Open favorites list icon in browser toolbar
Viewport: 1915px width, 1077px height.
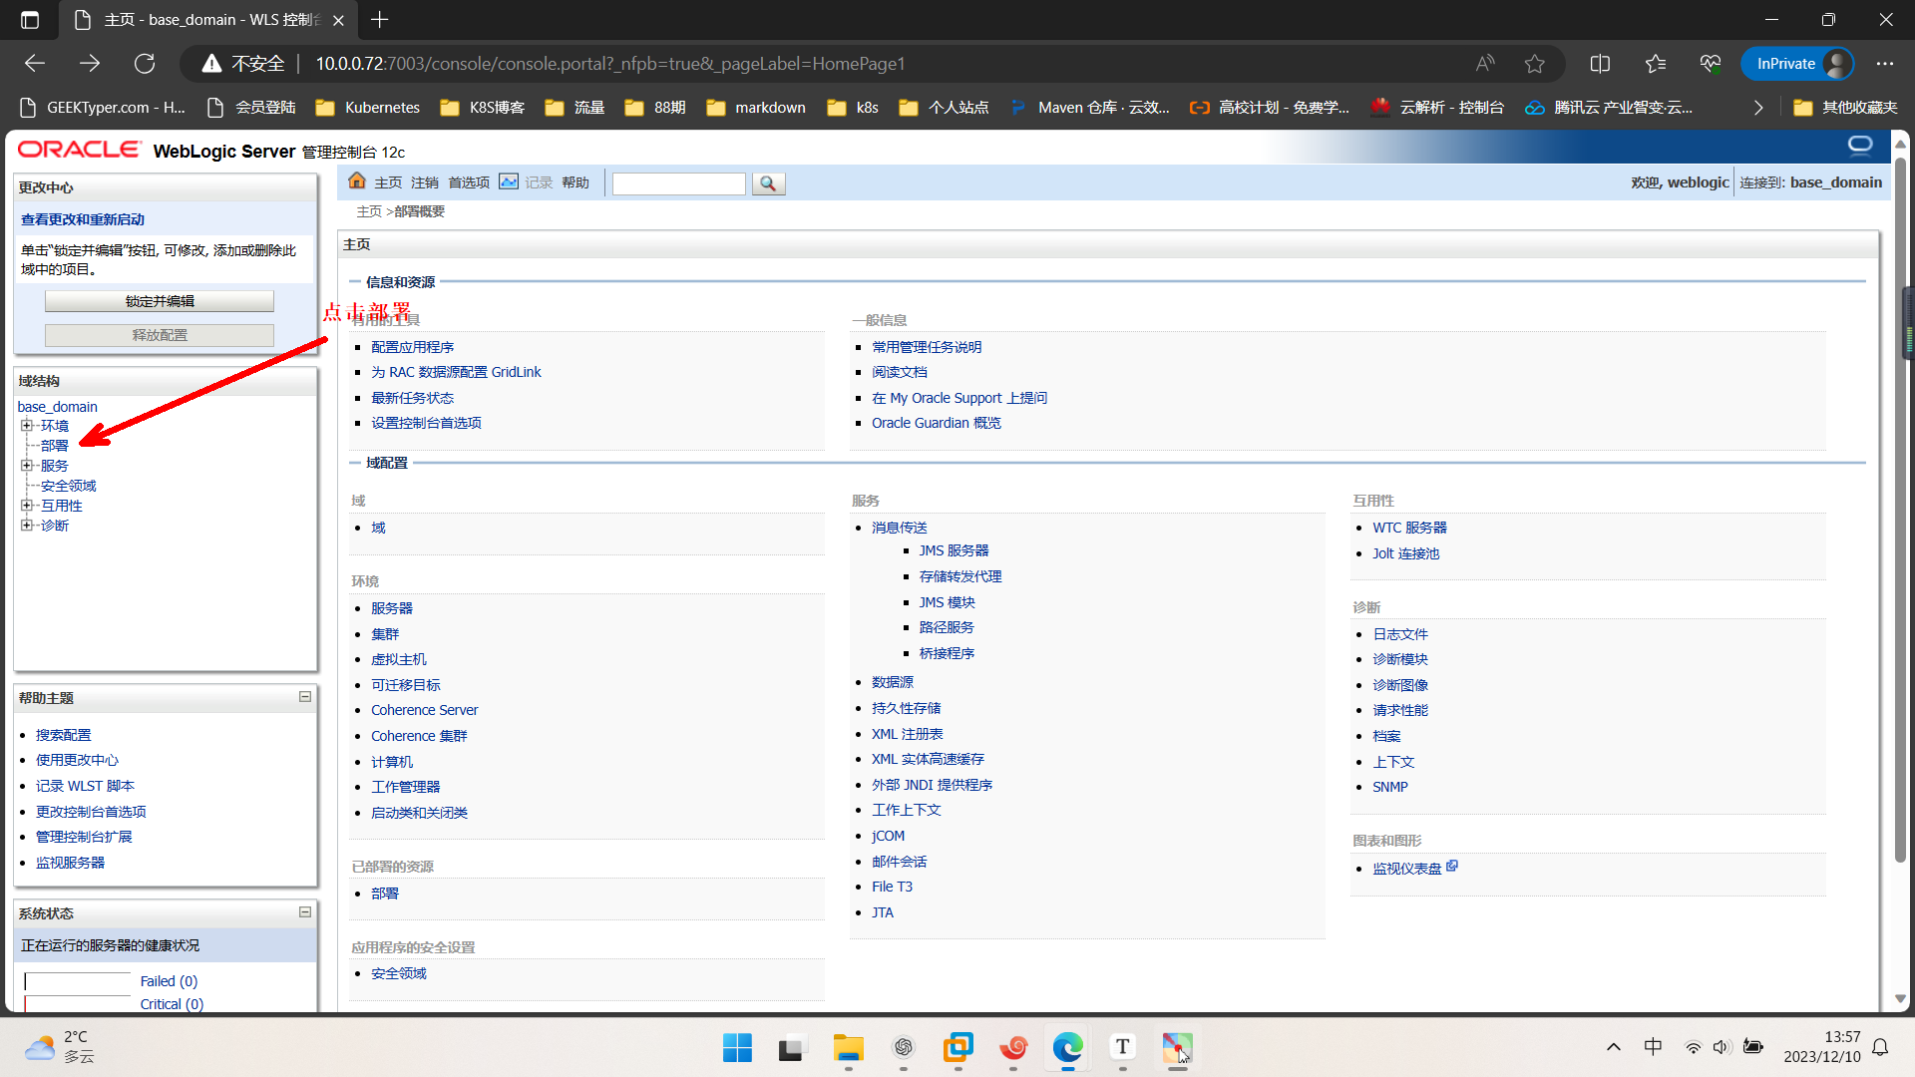pyautogui.click(x=1656, y=64)
